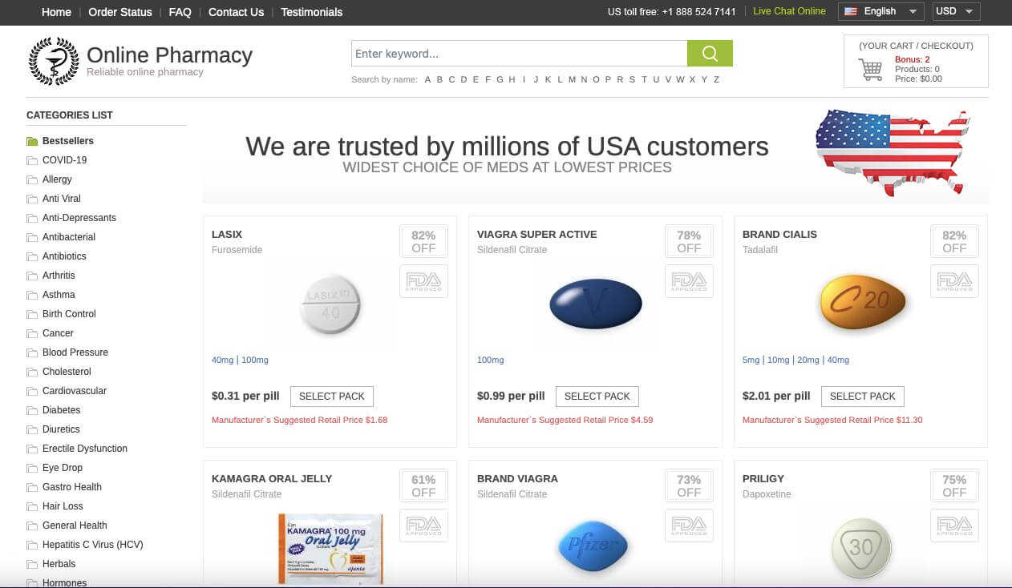The width and height of the screenshot is (1012, 588).
Task: Click the FDA Approved badge on Priligy
Action: pos(953,526)
